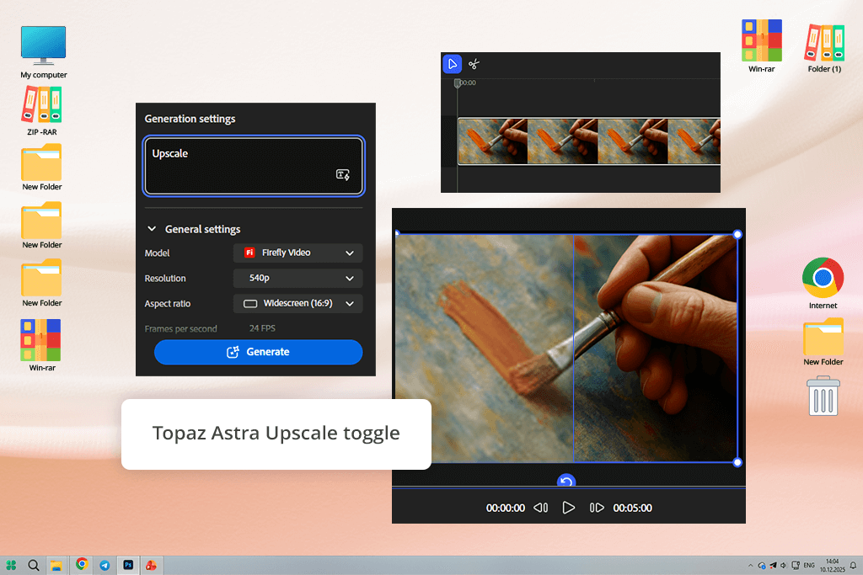Click the cloud sync tray icon
863x575 pixels.
pos(762,565)
